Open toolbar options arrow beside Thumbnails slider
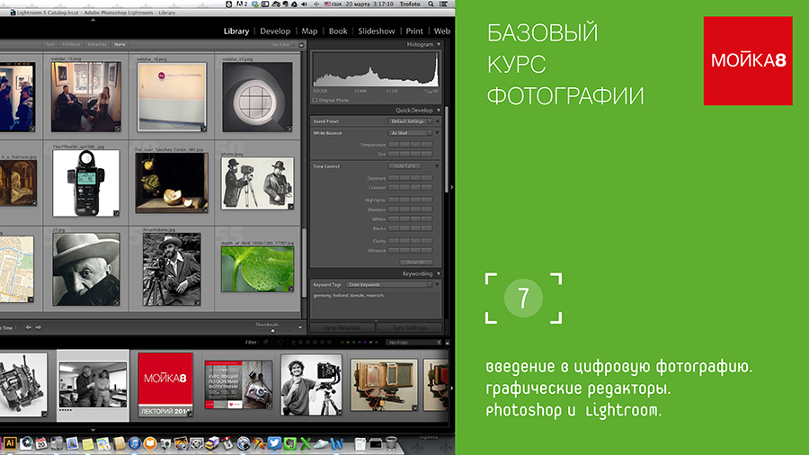This screenshot has width=809, height=455. click(x=299, y=327)
